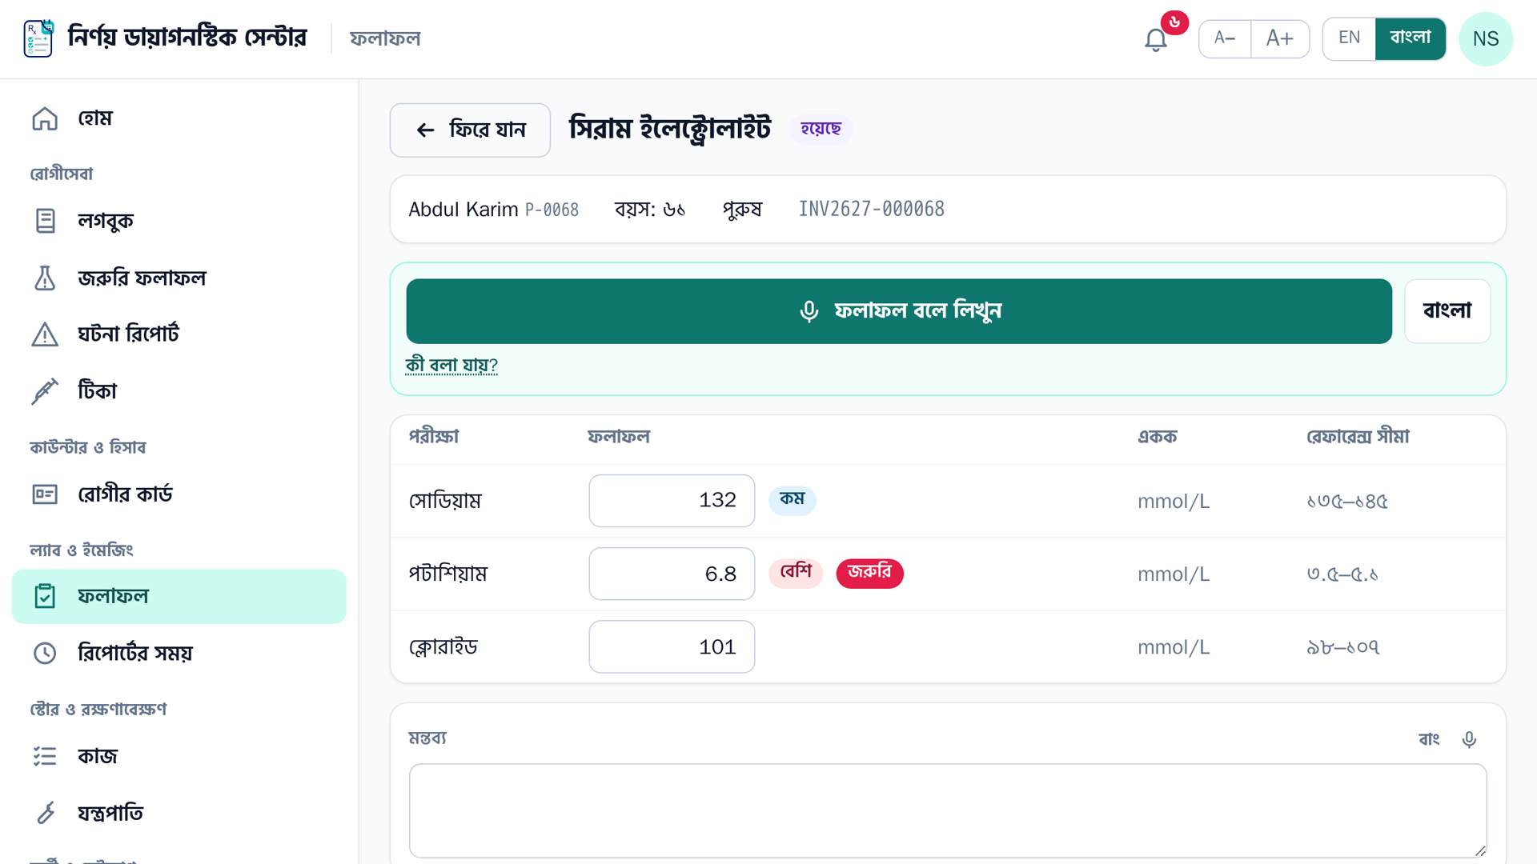
Task: Click the flask icon for urgent results
Action: [45, 278]
